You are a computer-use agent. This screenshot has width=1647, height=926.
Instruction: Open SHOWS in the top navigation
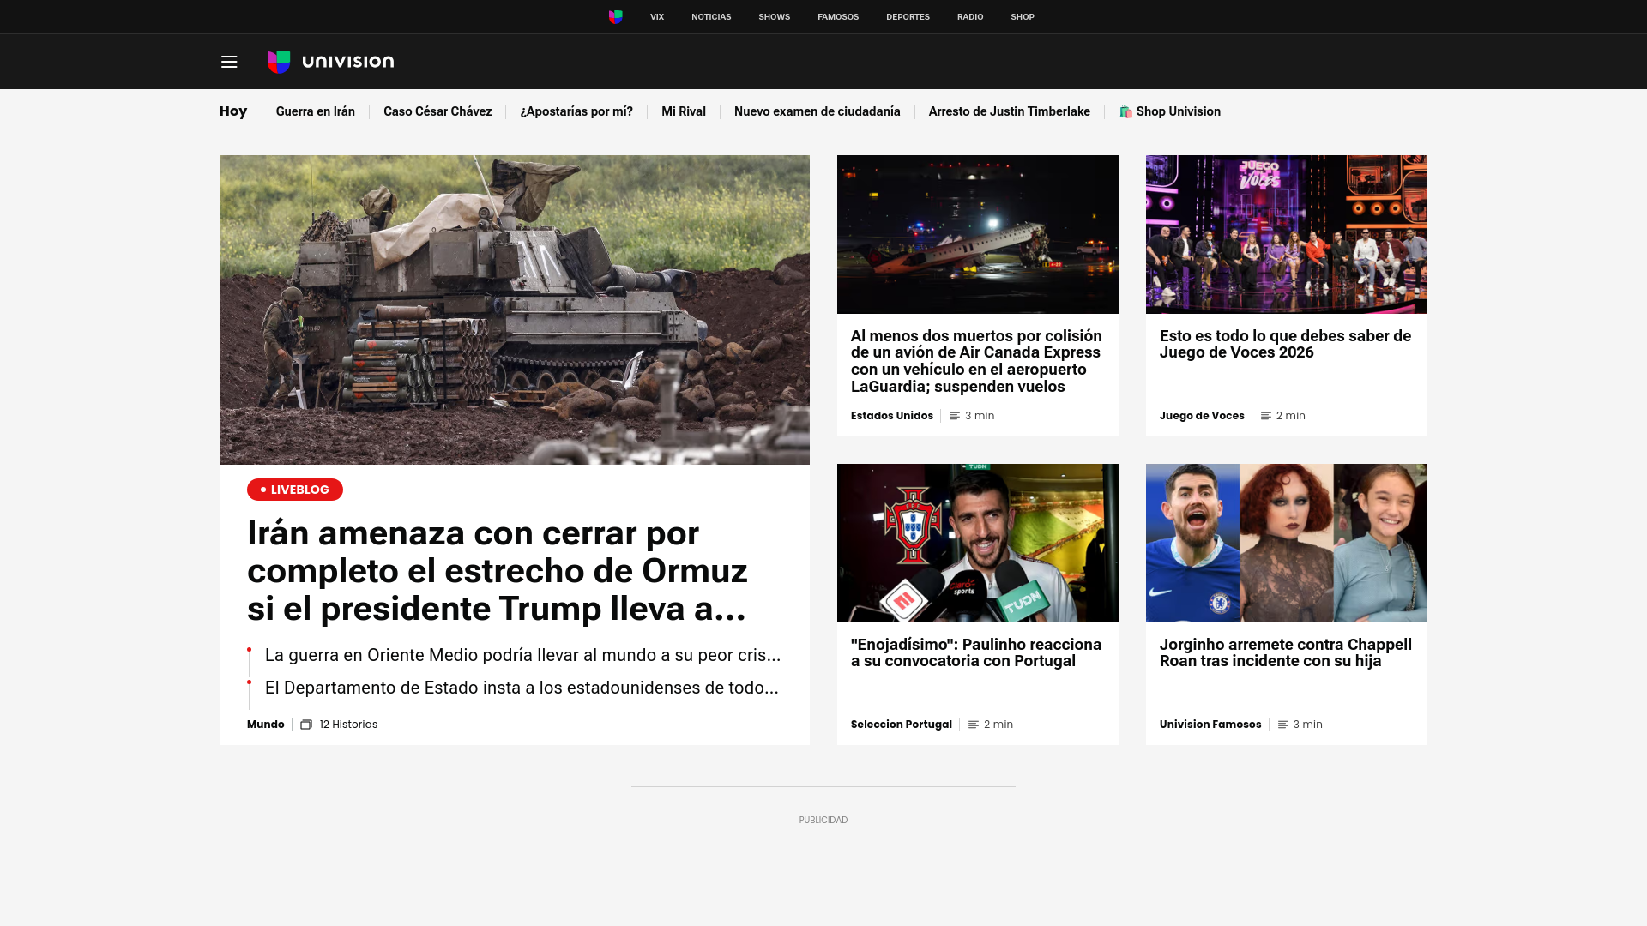(775, 17)
